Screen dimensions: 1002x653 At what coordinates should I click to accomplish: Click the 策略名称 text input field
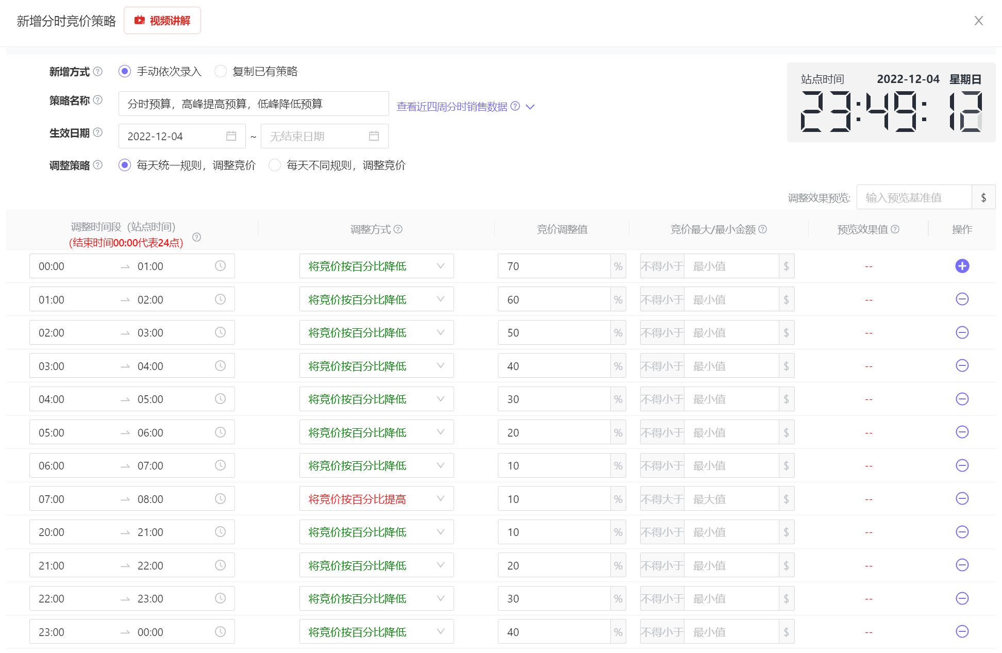(253, 104)
